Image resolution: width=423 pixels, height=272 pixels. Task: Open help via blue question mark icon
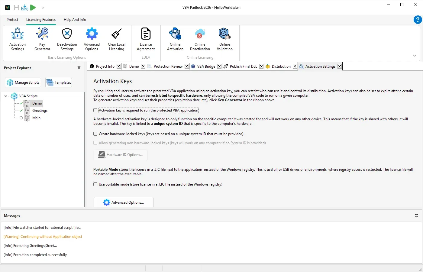[418, 20]
